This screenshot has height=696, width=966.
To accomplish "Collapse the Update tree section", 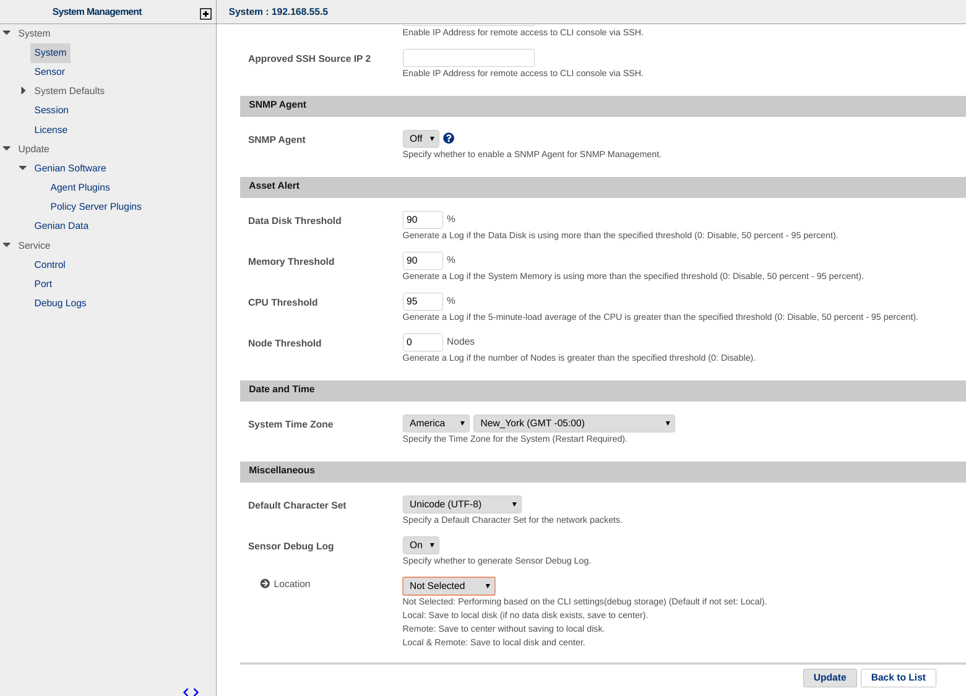I will point(7,148).
